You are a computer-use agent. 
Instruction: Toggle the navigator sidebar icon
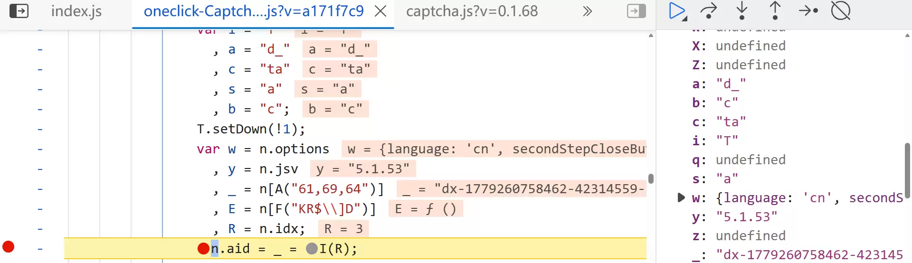tap(19, 11)
